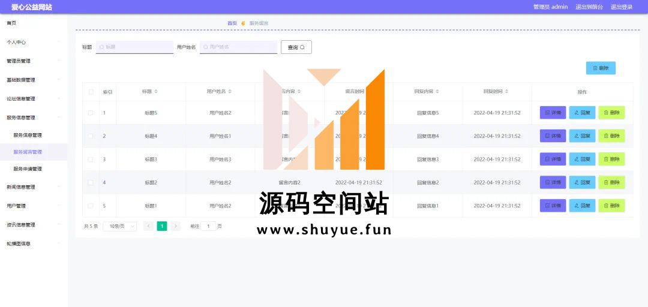The image size is (648, 307).
Task: Sort table by 用户姓名 column arrows
Action: click(230, 92)
